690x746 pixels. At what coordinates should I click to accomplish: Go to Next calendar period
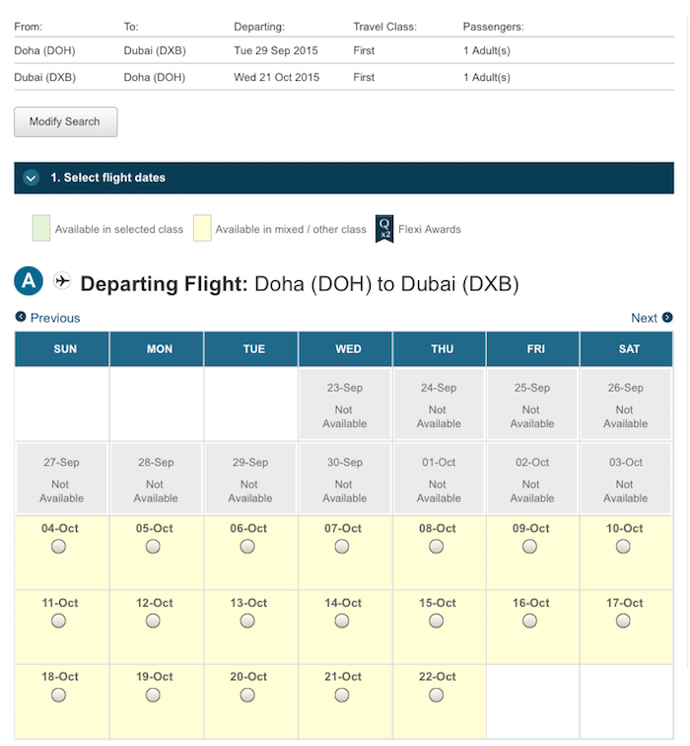coord(644,318)
